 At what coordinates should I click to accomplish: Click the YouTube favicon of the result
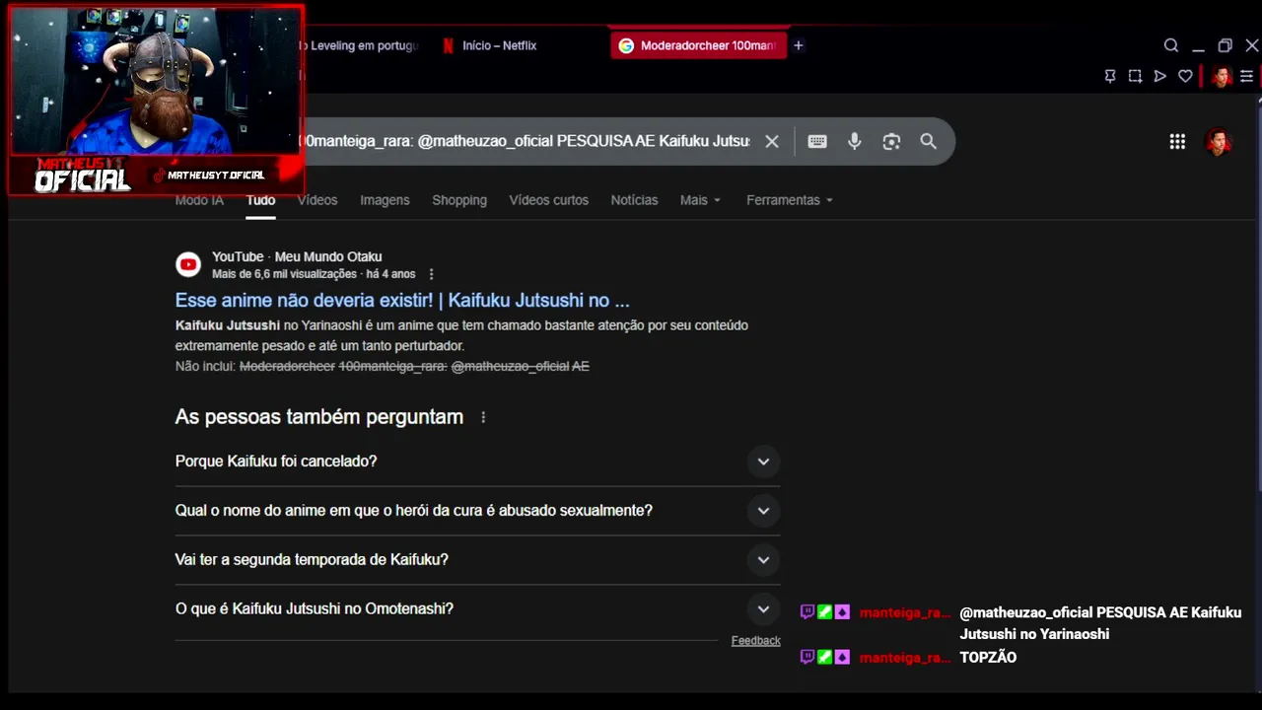(188, 264)
